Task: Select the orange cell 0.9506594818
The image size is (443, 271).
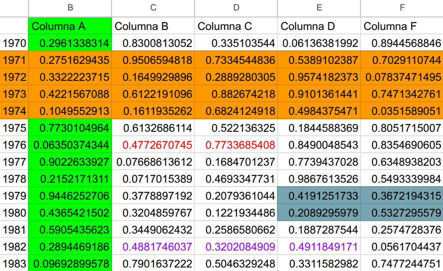Action: [153, 60]
